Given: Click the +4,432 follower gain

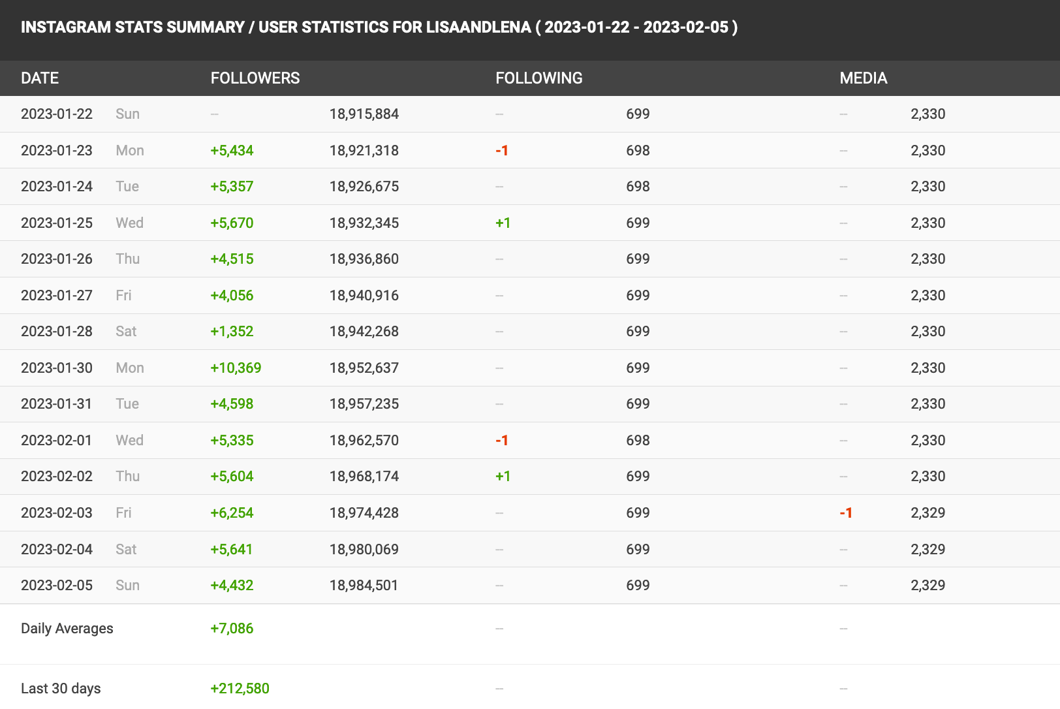Looking at the screenshot, I should [x=232, y=586].
